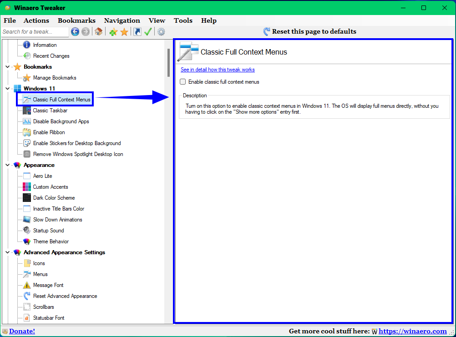Open the Tools menu

(x=183, y=20)
